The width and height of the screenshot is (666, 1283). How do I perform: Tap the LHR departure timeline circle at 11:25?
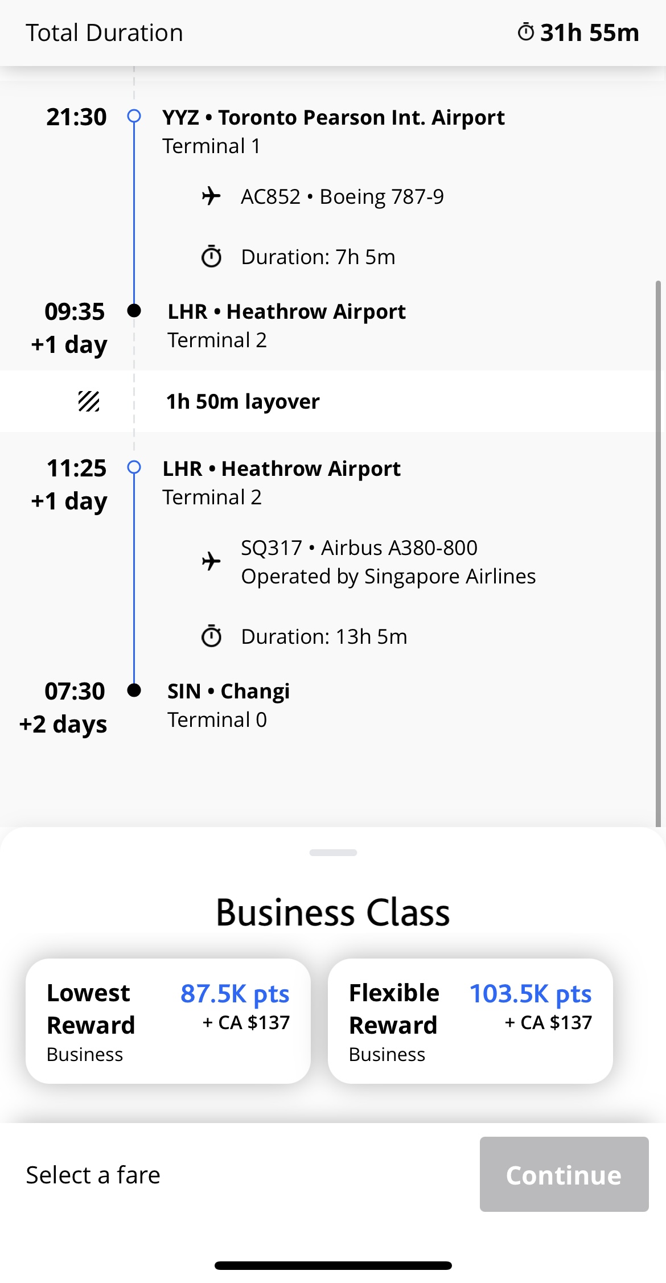[134, 468]
